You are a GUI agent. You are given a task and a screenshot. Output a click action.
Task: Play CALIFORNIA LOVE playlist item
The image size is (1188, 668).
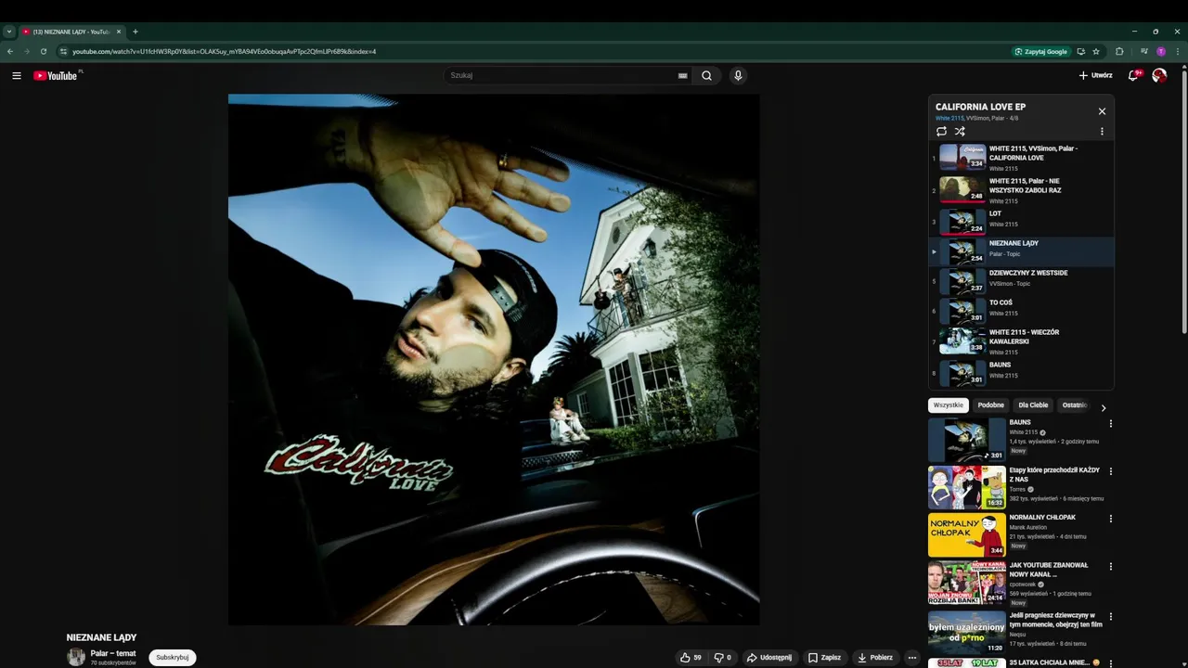[1021, 158]
